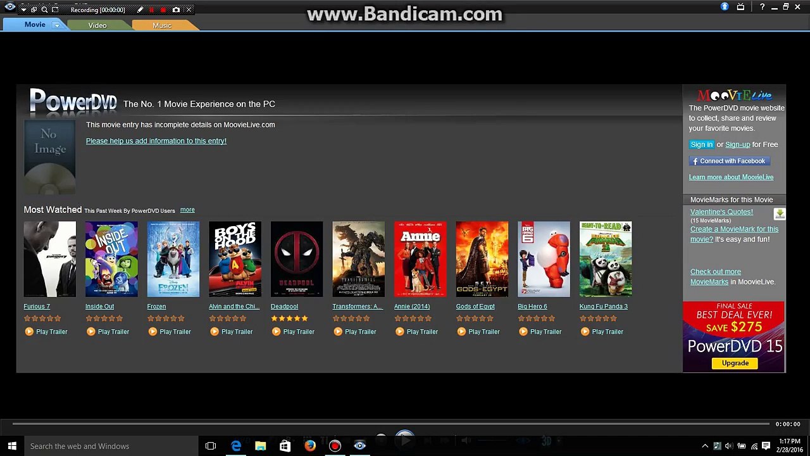The height and width of the screenshot is (456, 810).
Task: Open the Inside Out poster
Action: click(x=111, y=259)
